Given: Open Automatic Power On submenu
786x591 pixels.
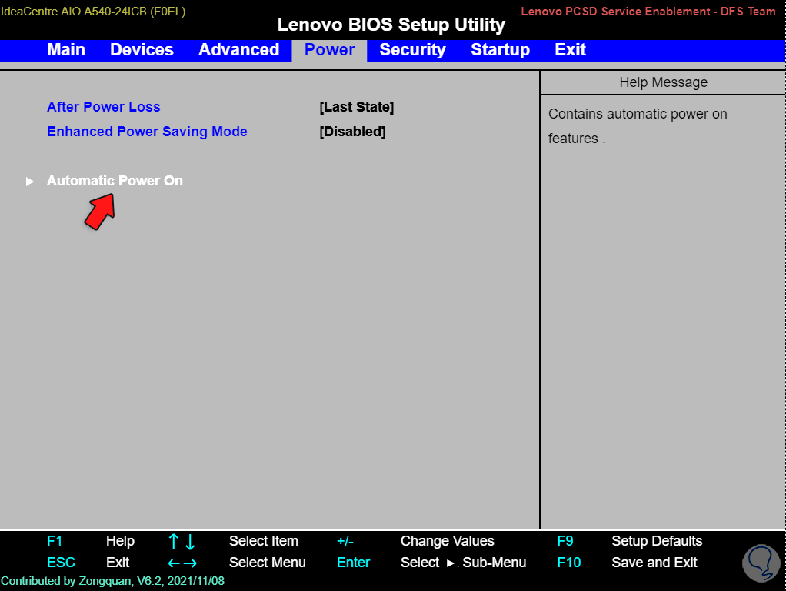Looking at the screenshot, I should click(x=115, y=181).
